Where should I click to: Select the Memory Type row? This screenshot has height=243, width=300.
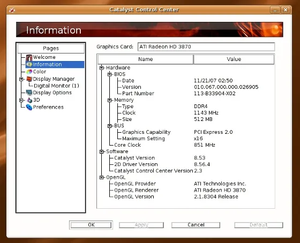click(186, 107)
